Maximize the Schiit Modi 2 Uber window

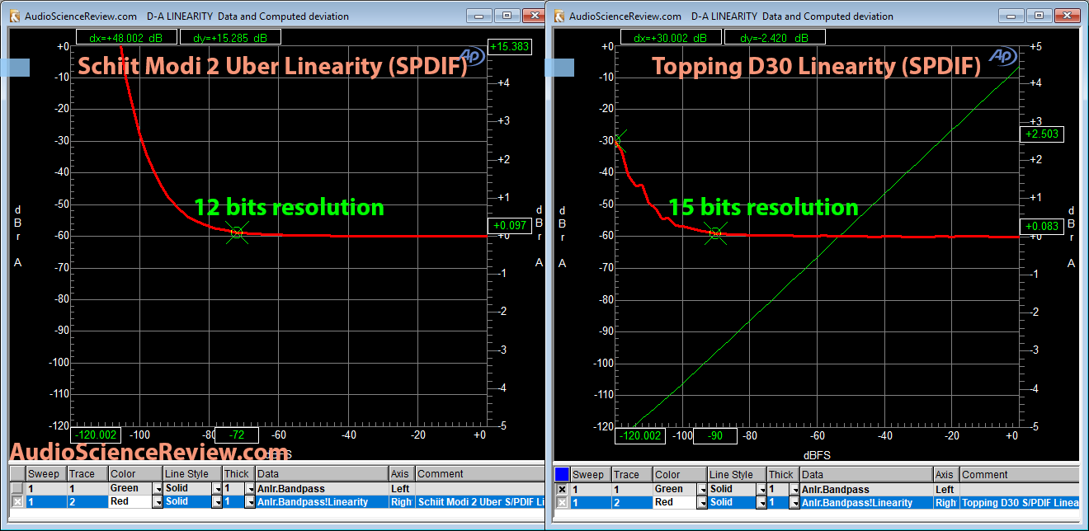tap(507, 16)
